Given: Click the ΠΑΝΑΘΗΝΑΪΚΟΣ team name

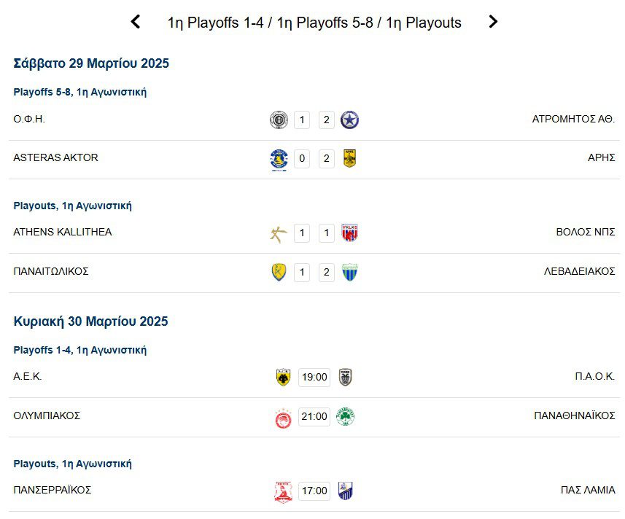Looking at the screenshot, I should pos(574,416).
